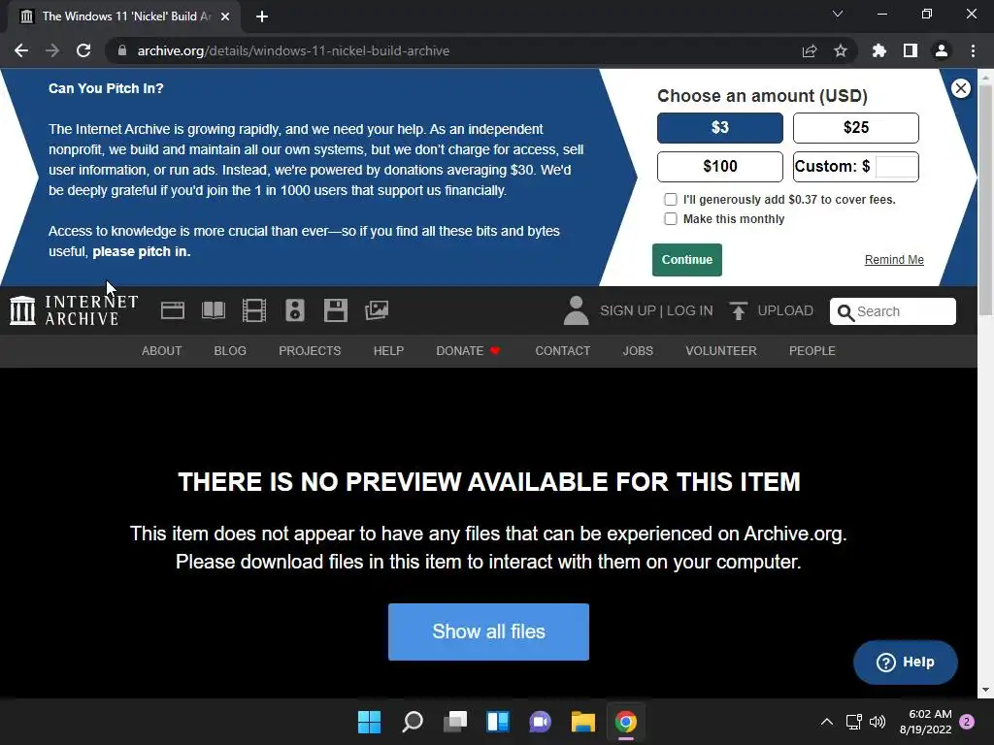This screenshot has height=745, width=994.
Task: Bookmark this page with the star
Action: (841, 50)
